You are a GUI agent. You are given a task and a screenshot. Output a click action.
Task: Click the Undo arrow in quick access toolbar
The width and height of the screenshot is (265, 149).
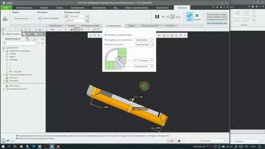pyautogui.click(x=53, y=29)
